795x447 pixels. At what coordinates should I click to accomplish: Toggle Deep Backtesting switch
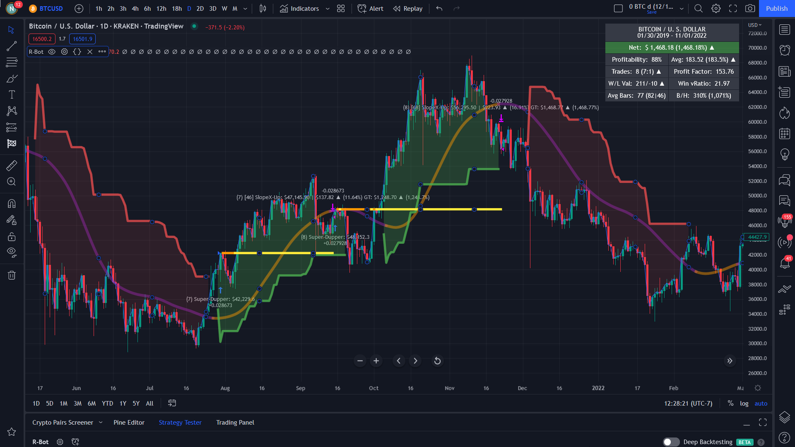670,442
